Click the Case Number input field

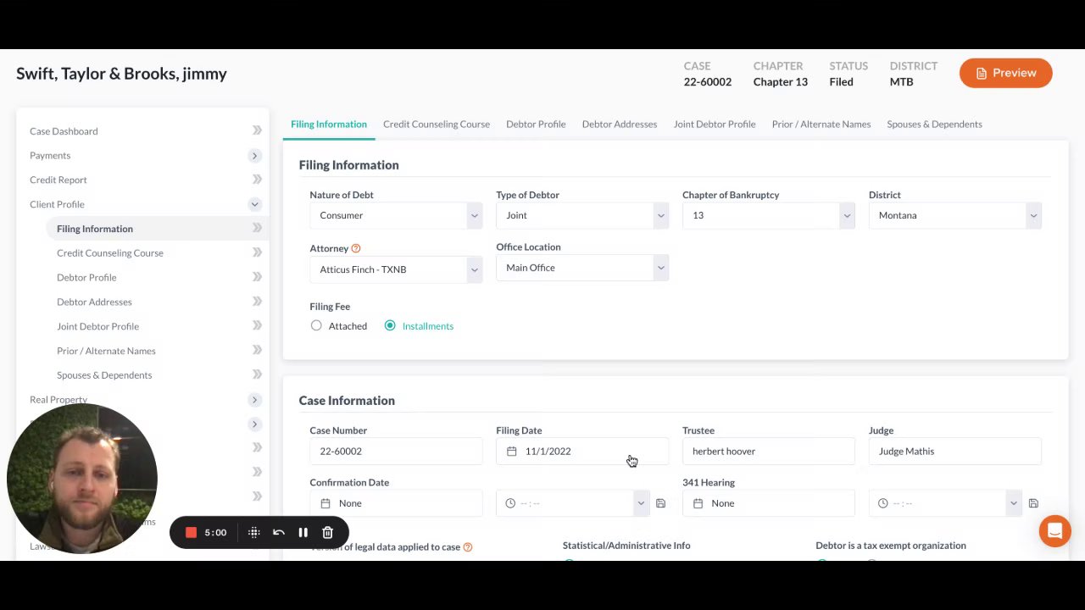[x=396, y=452]
